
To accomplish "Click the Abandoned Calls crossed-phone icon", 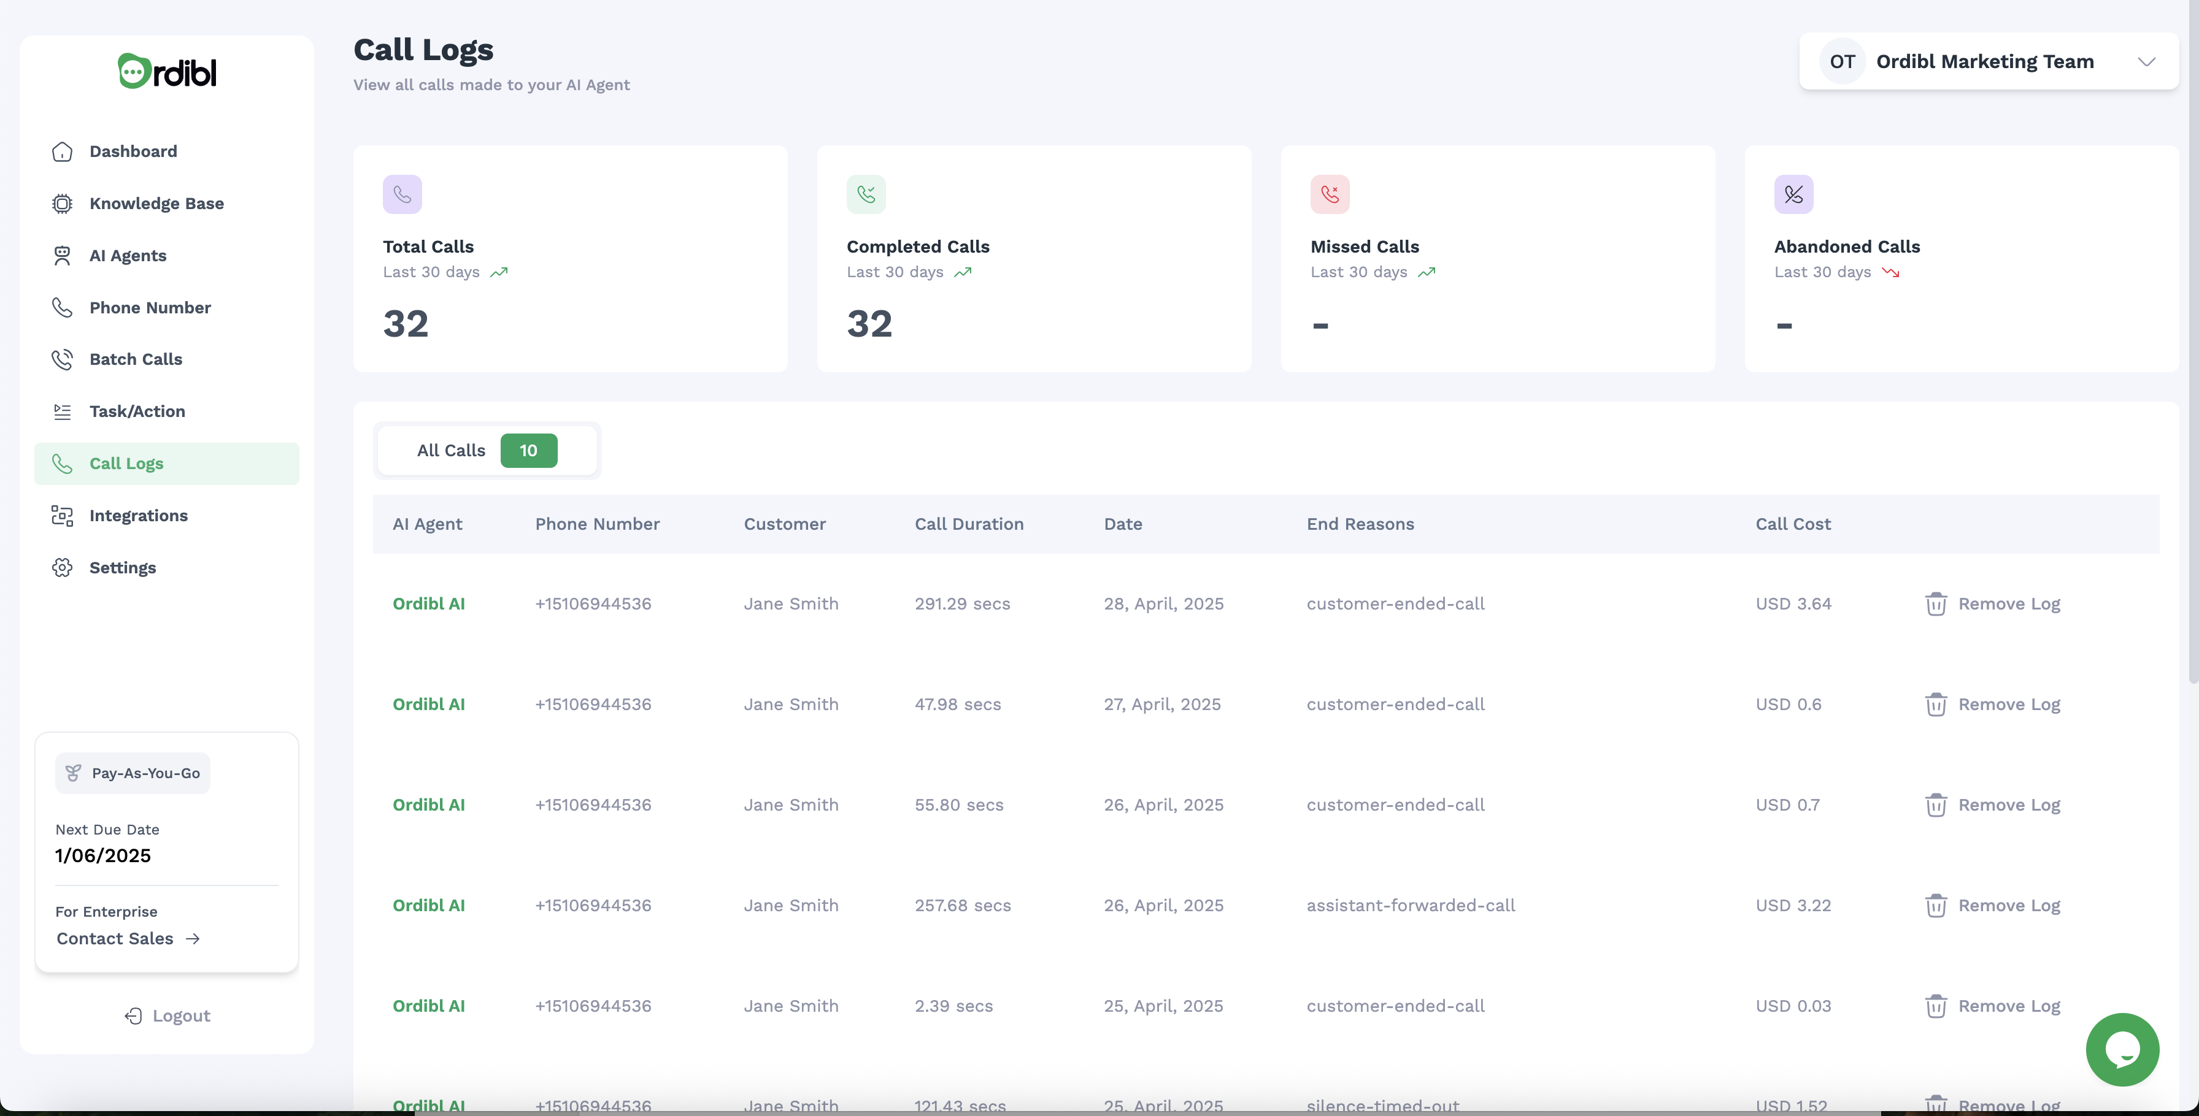I will click(1793, 194).
